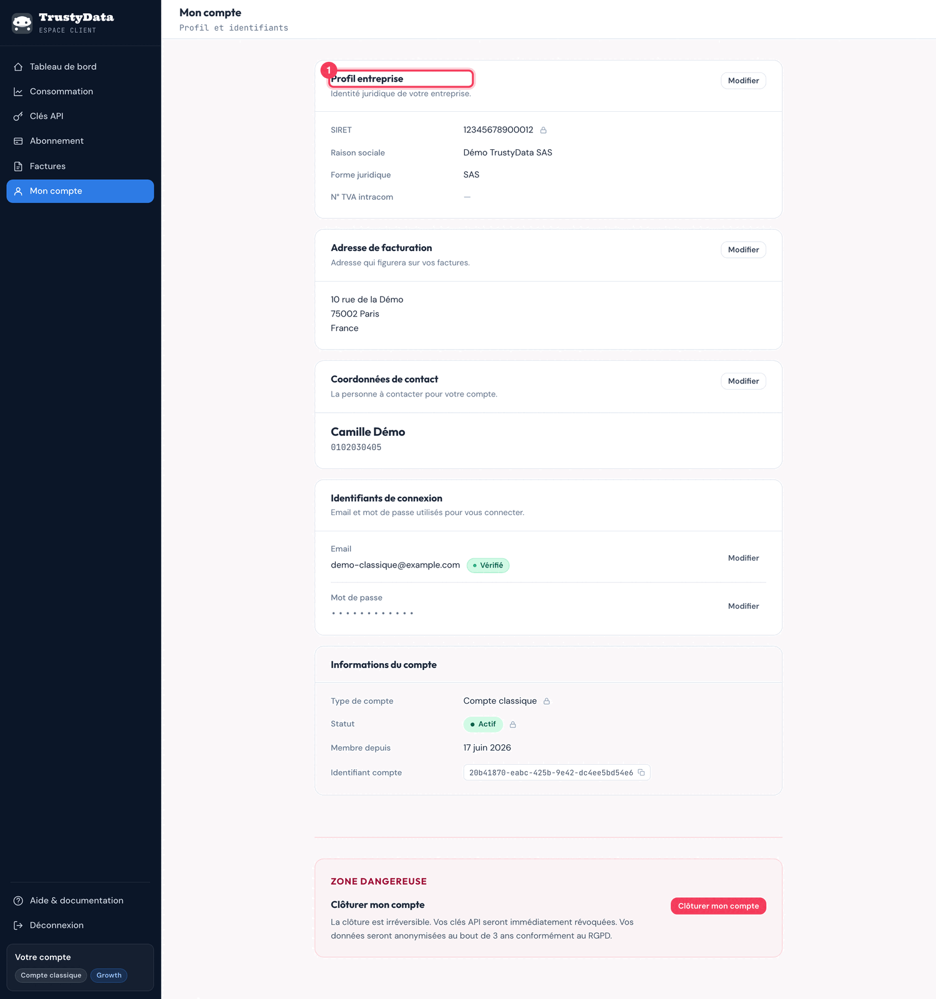Screen dimensions: 936x999
Task: Click the contact name Camille Démo
Action: [x=368, y=432]
